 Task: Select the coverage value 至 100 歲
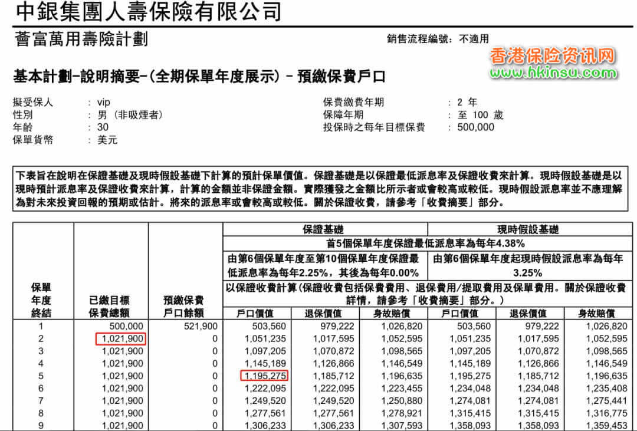click(480, 115)
